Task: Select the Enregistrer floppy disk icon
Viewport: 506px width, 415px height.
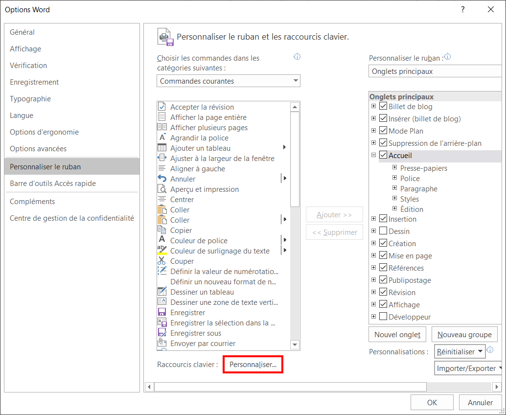Action: [x=161, y=312]
